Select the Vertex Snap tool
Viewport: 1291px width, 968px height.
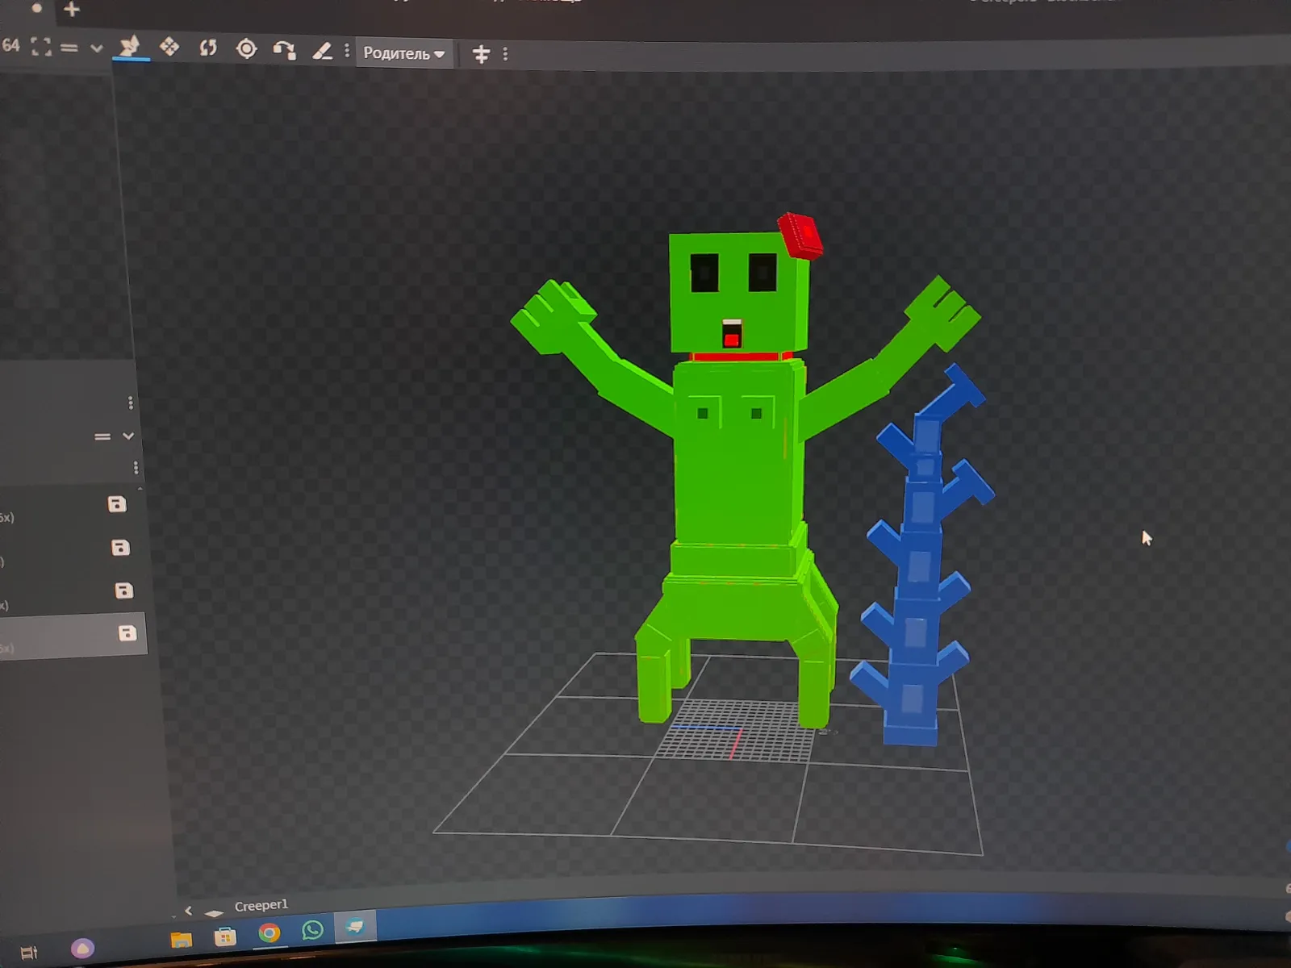pos(284,51)
